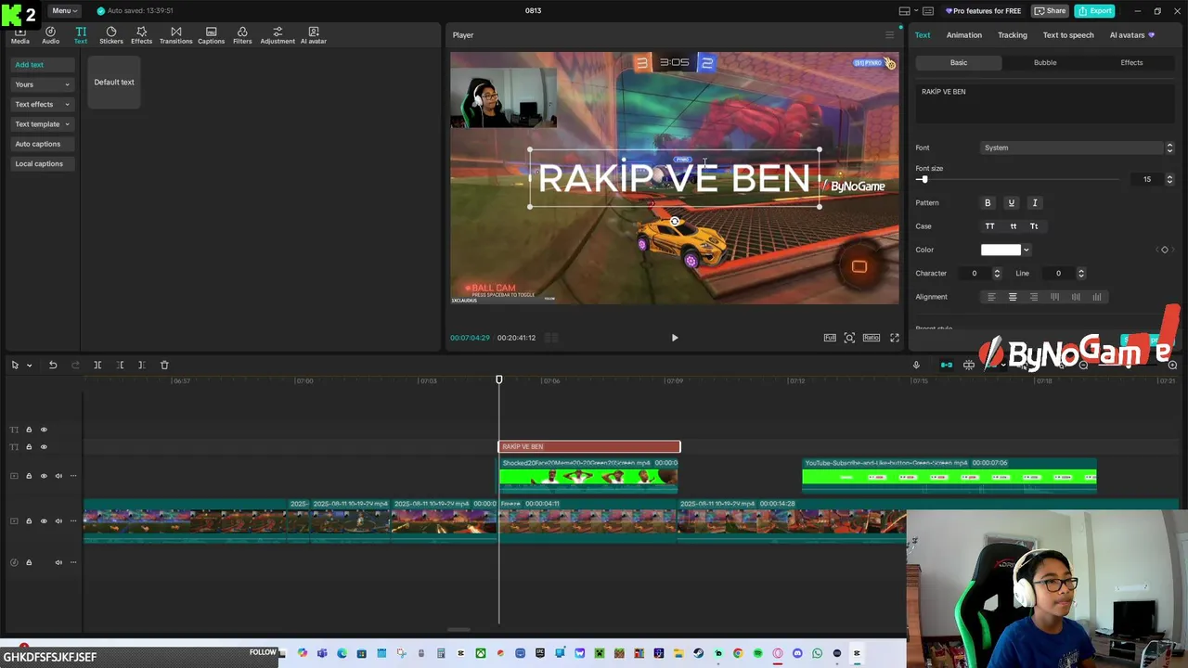Adjust the Character spacing stepper
Image resolution: width=1188 pixels, height=668 pixels.
tap(997, 274)
